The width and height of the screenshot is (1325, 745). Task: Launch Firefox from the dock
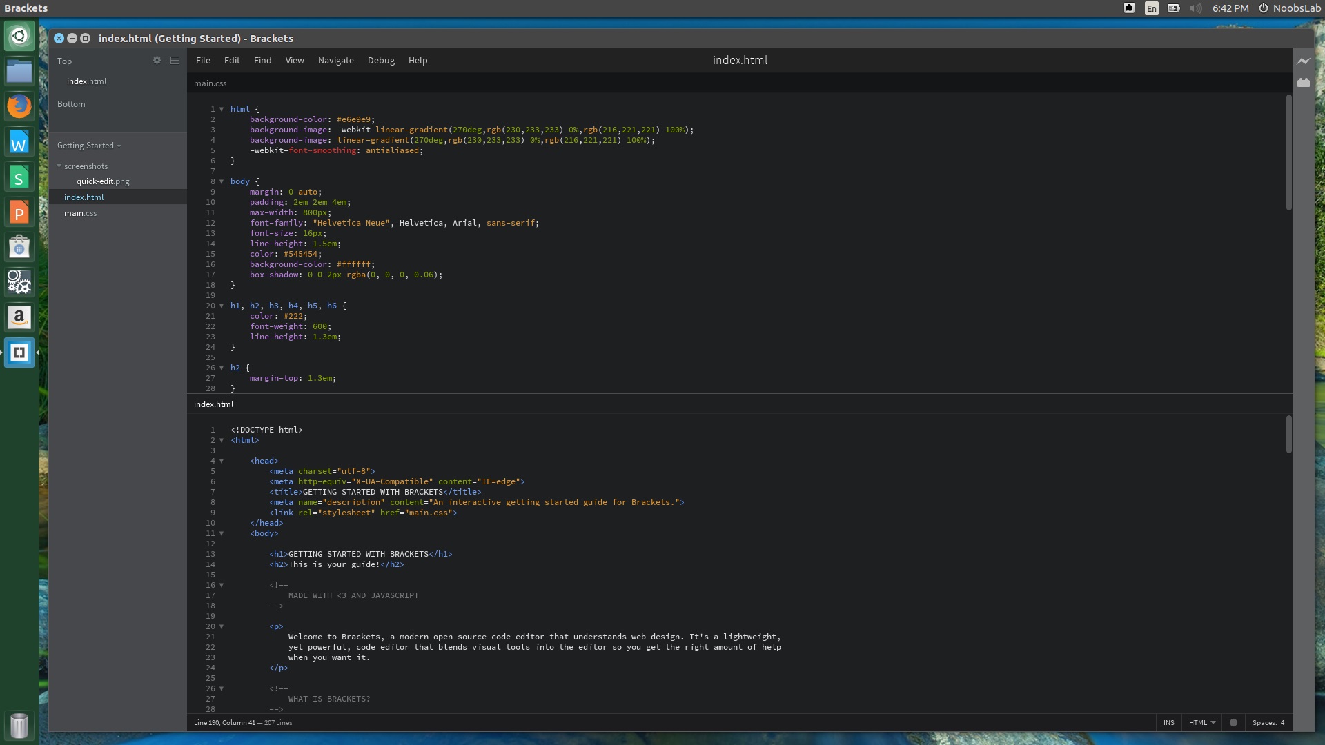point(19,106)
